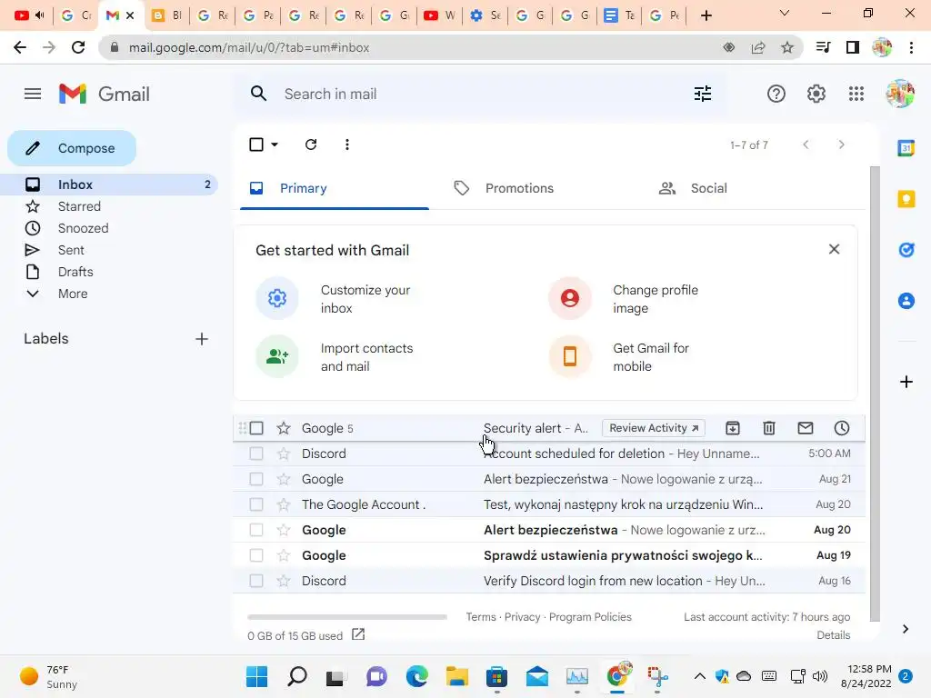
Task: Select The Google Account email checkbox
Action: (x=256, y=504)
